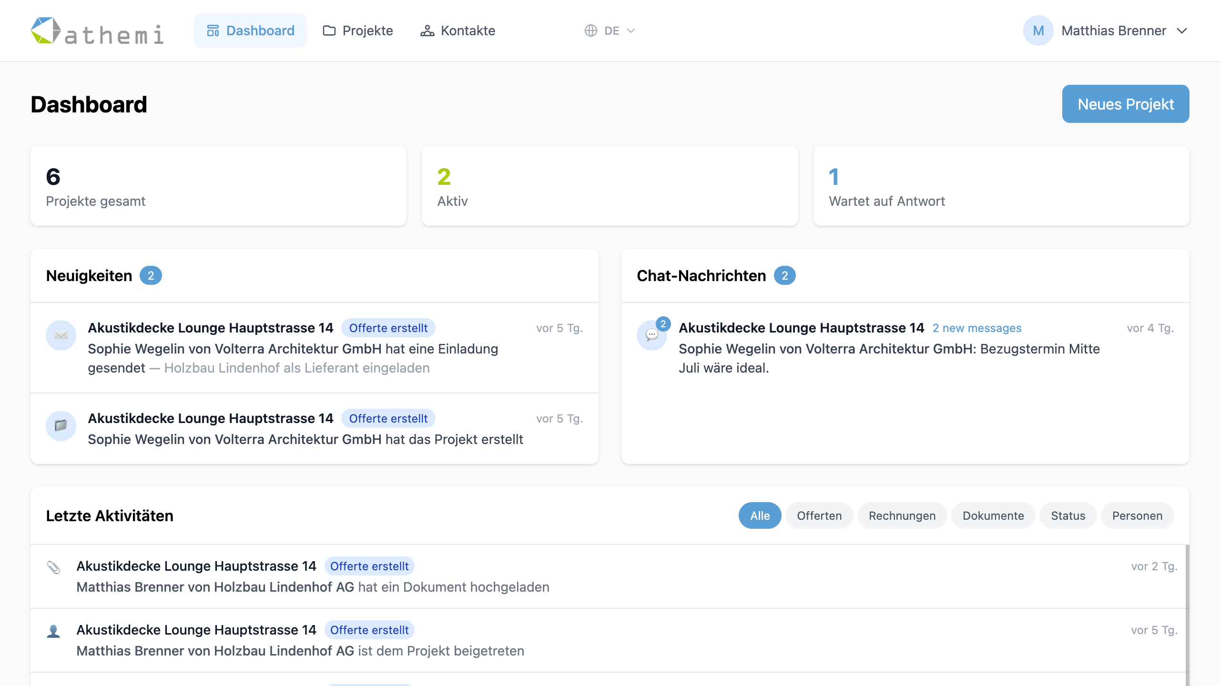Click the Matthias Brenner name in header

(1114, 30)
